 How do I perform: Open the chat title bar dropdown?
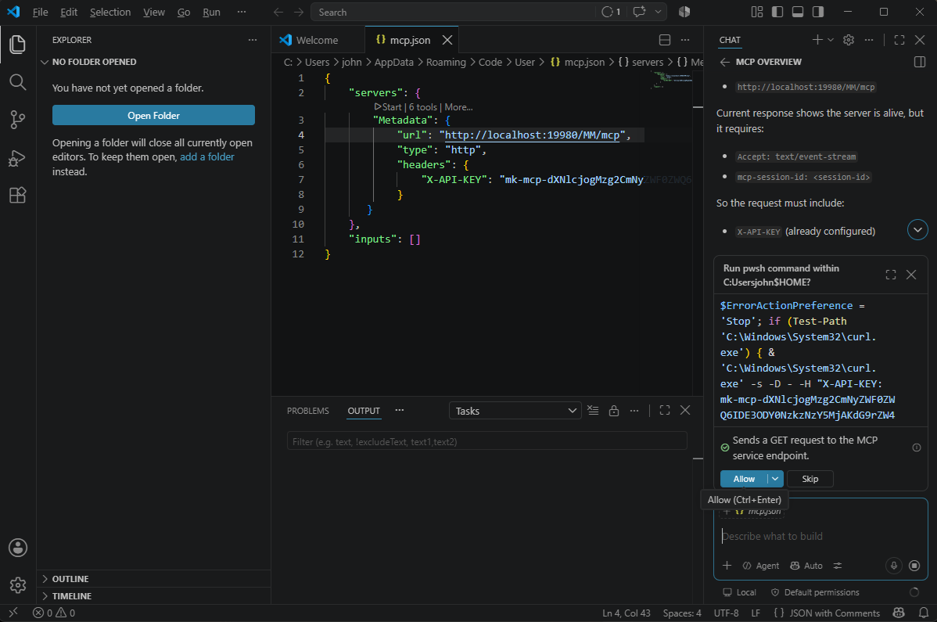tap(658, 12)
